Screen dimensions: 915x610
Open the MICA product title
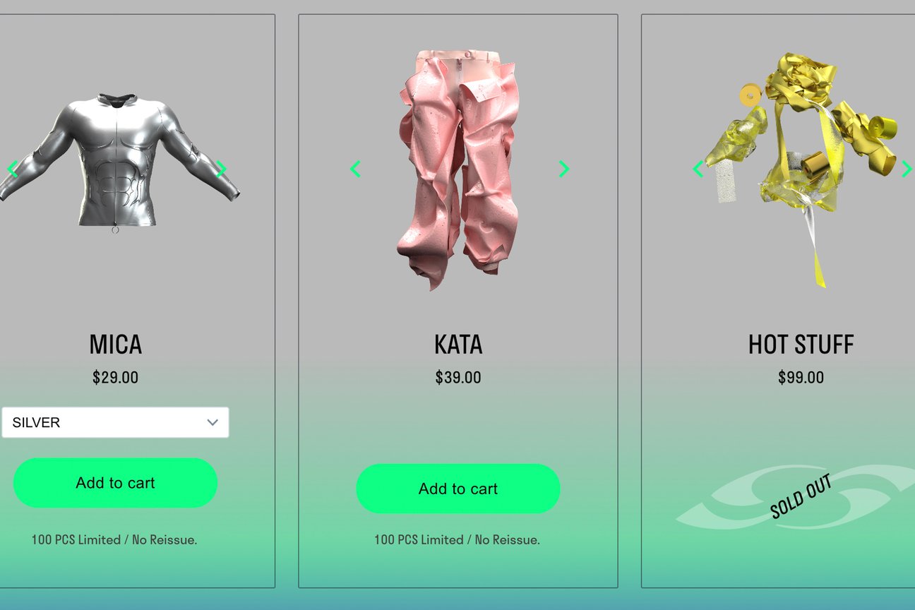(x=116, y=345)
